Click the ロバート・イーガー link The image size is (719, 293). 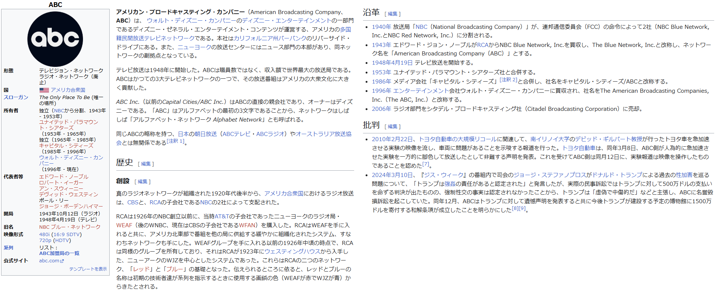[61, 183]
